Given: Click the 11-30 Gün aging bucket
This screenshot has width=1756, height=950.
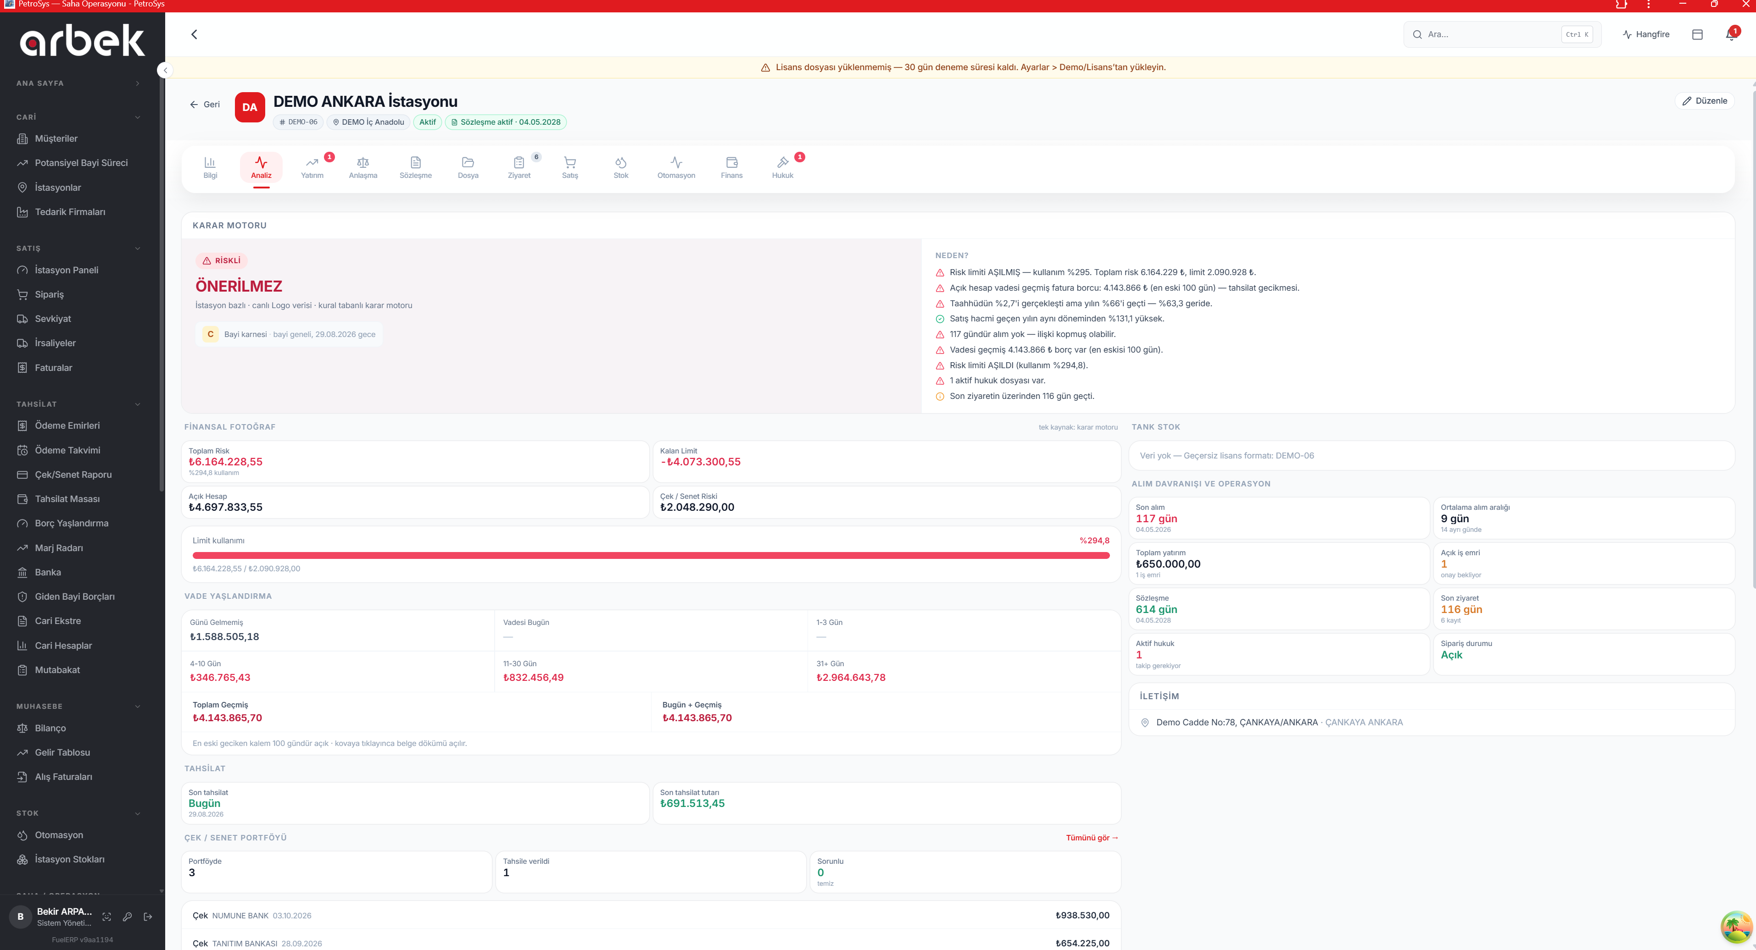Looking at the screenshot, I should [x=651, y=672].
